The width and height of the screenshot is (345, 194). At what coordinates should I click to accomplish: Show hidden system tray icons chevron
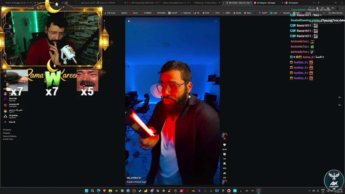(x=309, y=191)
